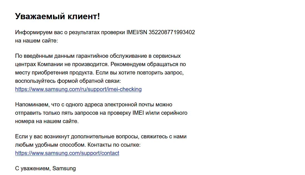305x175 pixels.
Task: Click the text "любым удобным способом"
Action: 51,145
